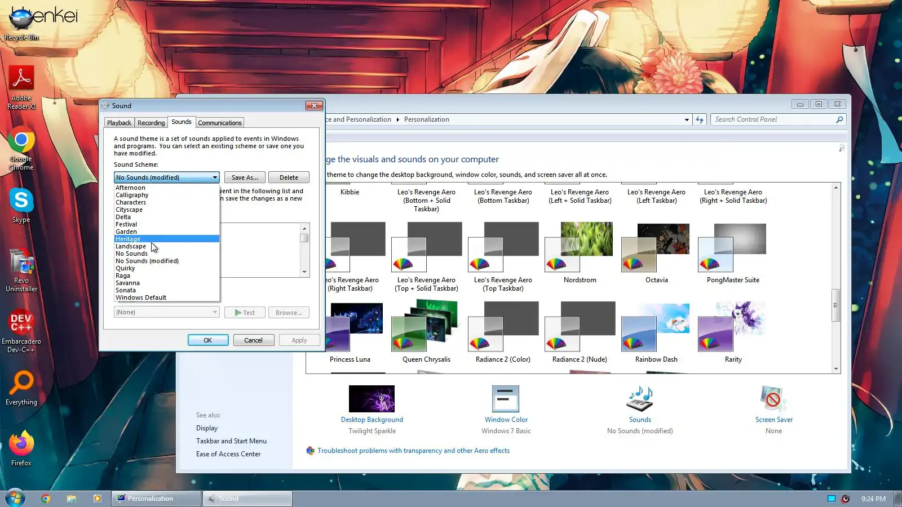
Task: Click the search magnifier in Control Panel
Action: tap(839, 119)
